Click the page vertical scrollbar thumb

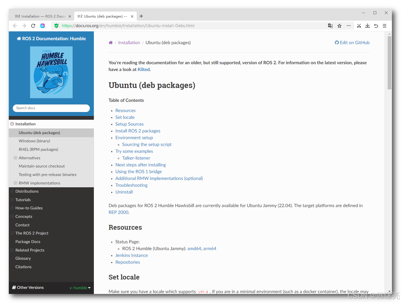tap(389, 63)
